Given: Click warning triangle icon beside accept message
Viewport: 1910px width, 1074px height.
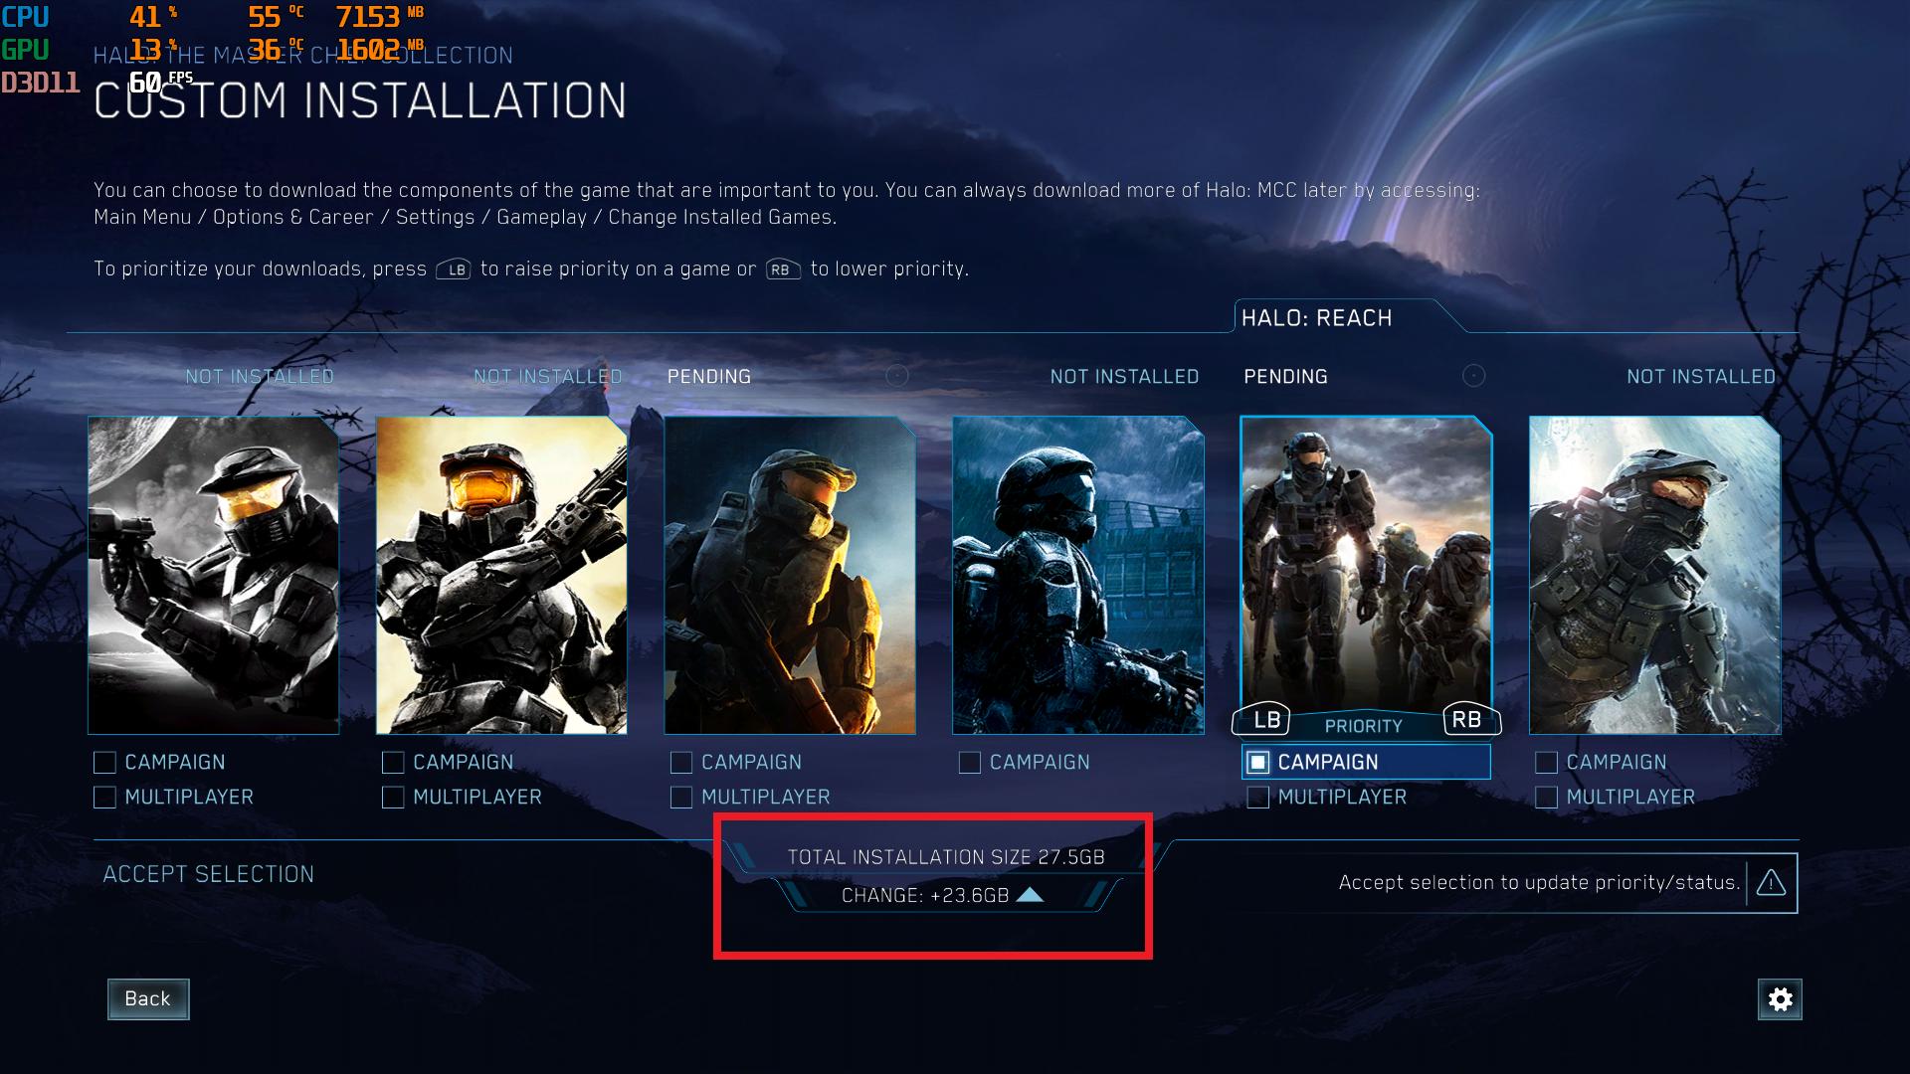Looking at the screenshot, I should 1771,883.
